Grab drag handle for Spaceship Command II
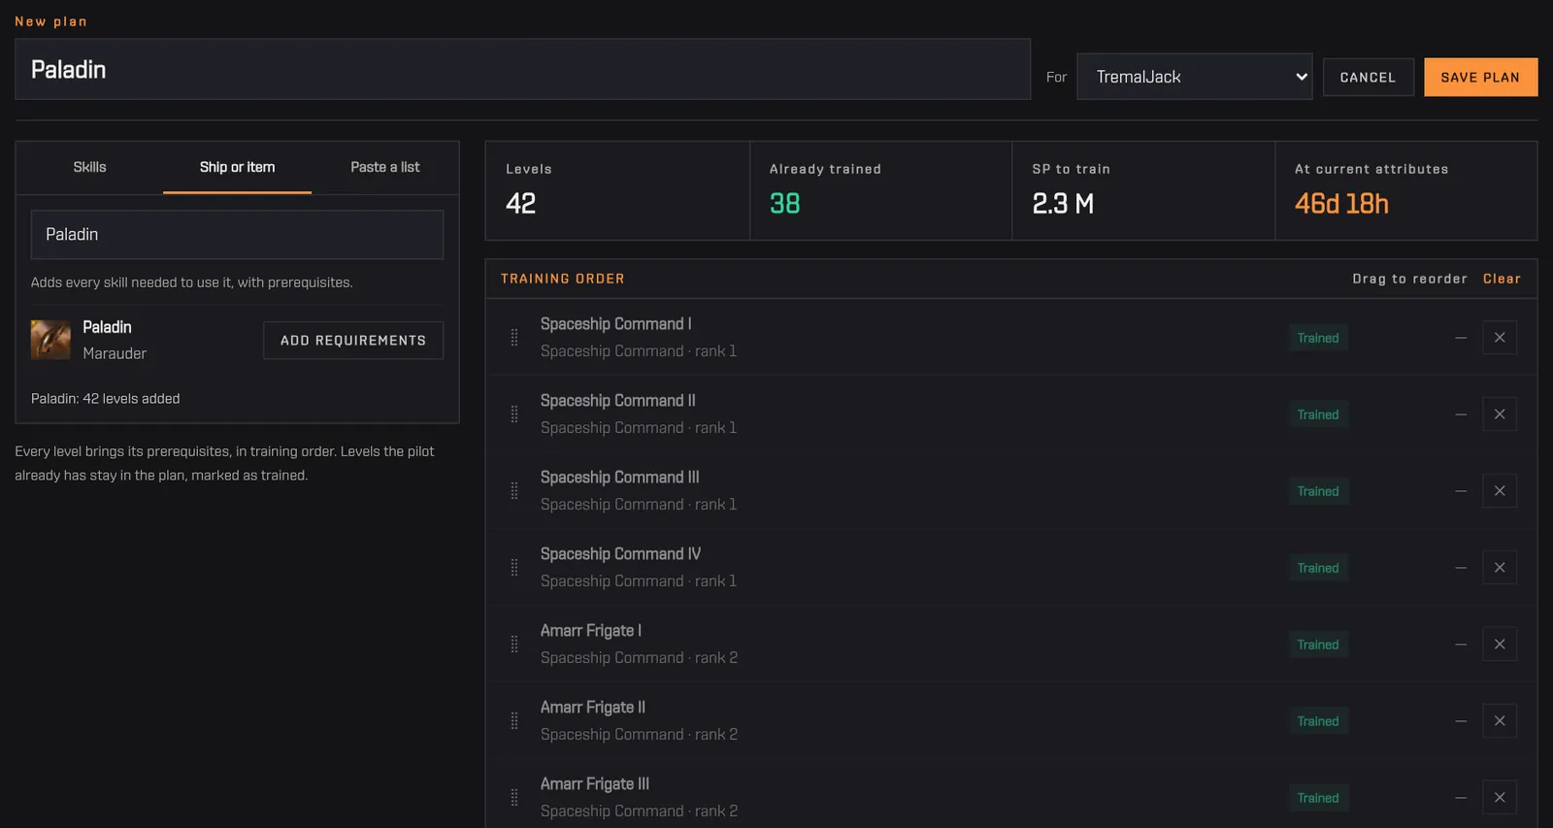Image resolution: width=1553 pixels, height=828 pixels. coord(514,414)
